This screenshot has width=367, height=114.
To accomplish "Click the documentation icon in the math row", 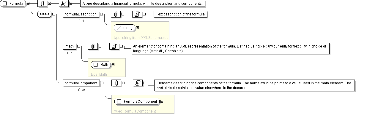I will click(114, 46).
